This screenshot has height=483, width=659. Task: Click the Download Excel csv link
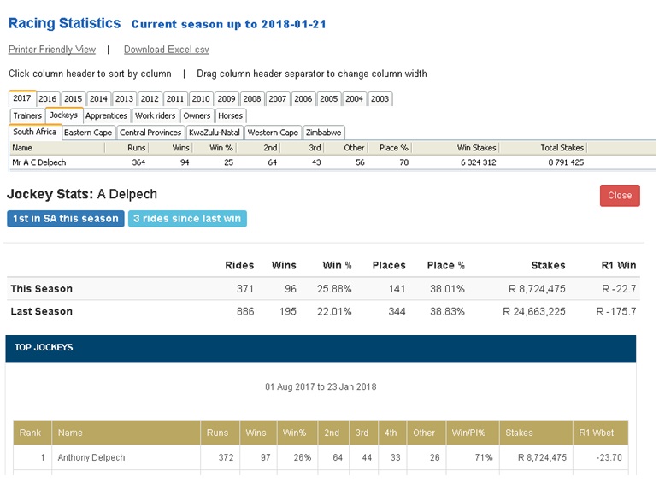point(168,50)
